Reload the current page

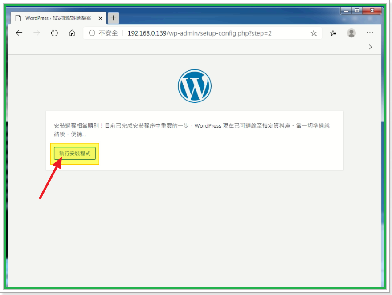[x=54, y=33]
